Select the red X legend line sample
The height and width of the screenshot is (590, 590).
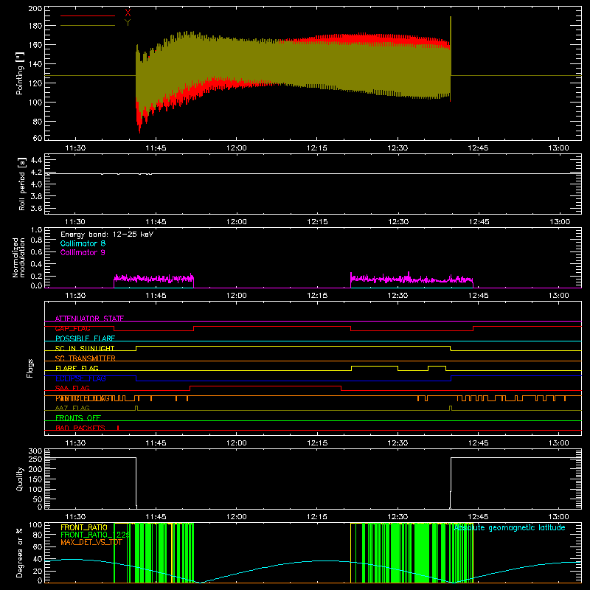(88, 15)
